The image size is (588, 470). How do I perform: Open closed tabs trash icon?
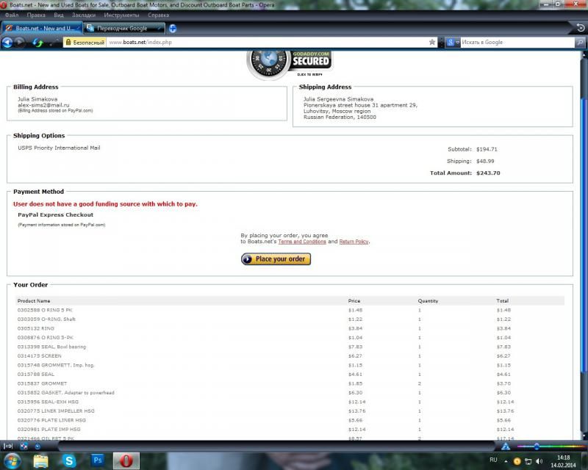pyautogui.click(x=578, y=29)
